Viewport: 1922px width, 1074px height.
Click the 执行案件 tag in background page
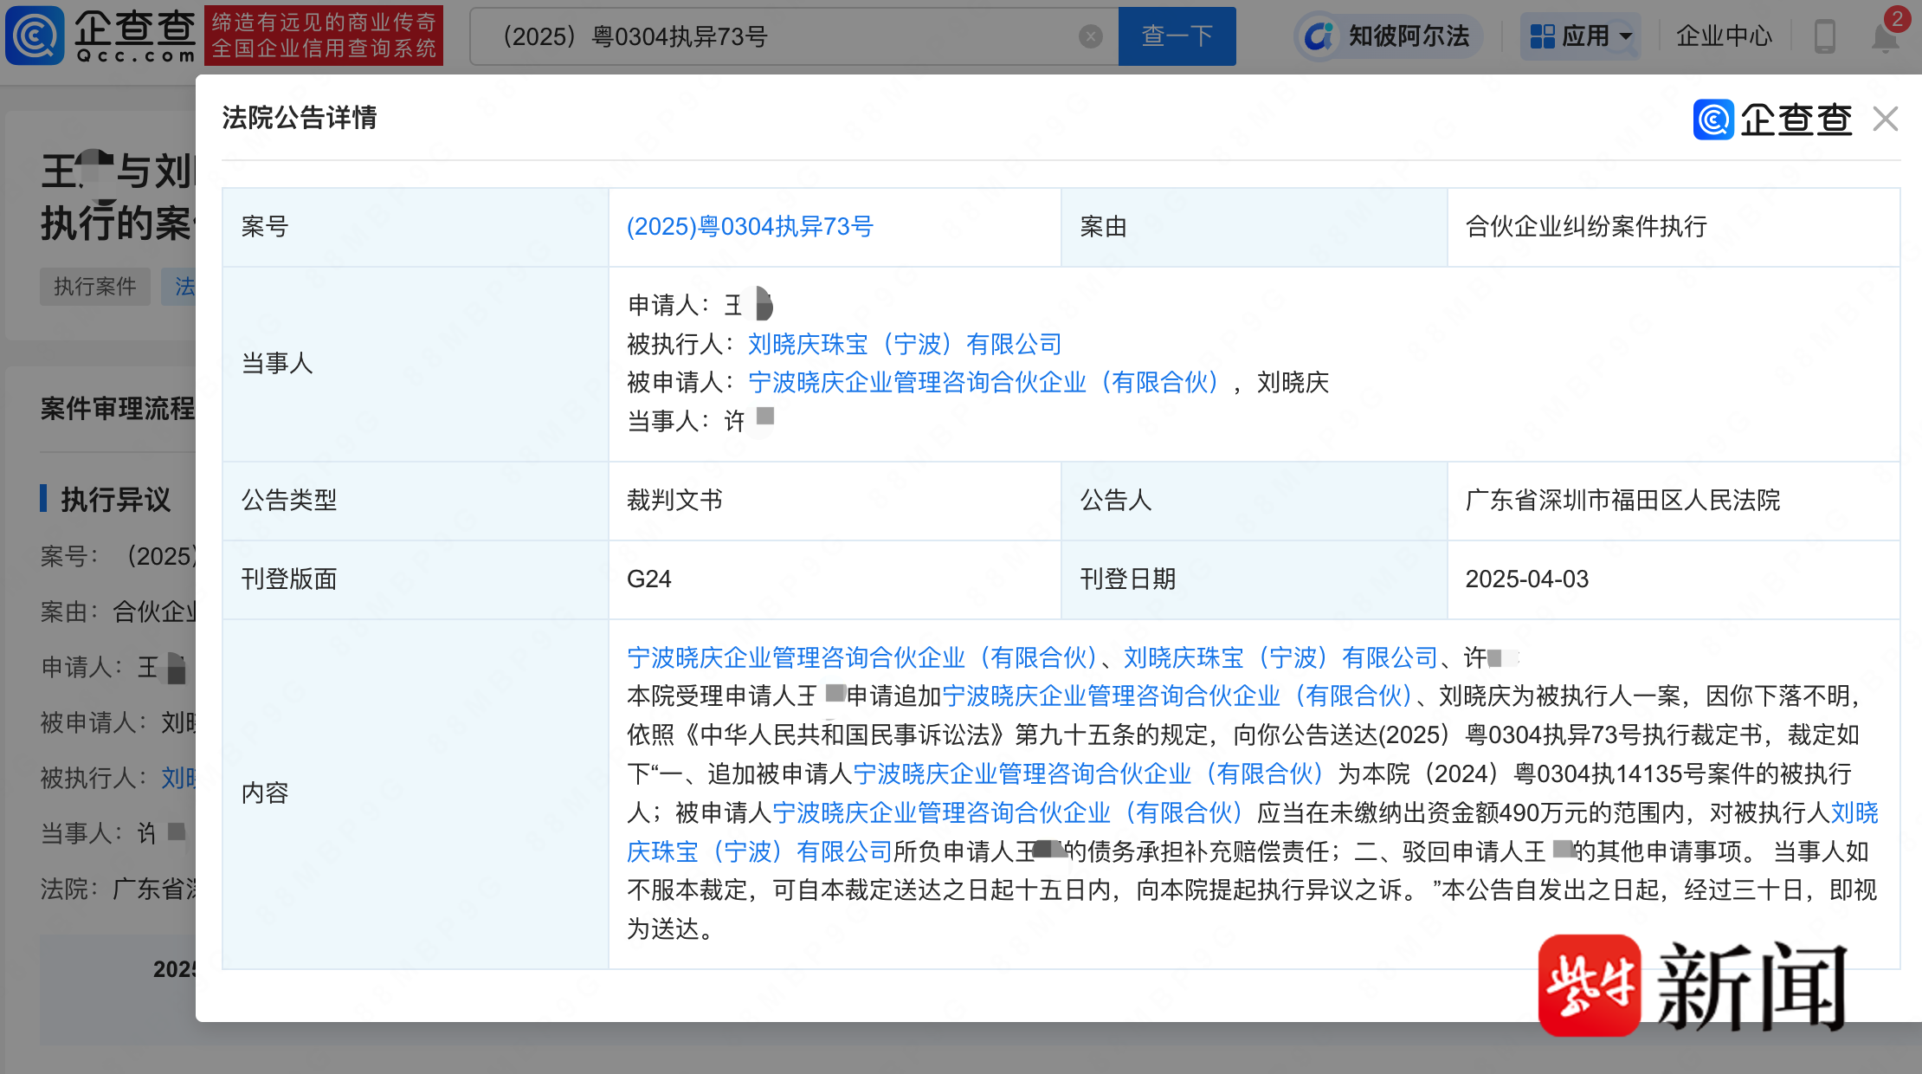click(x=95, y=287)
